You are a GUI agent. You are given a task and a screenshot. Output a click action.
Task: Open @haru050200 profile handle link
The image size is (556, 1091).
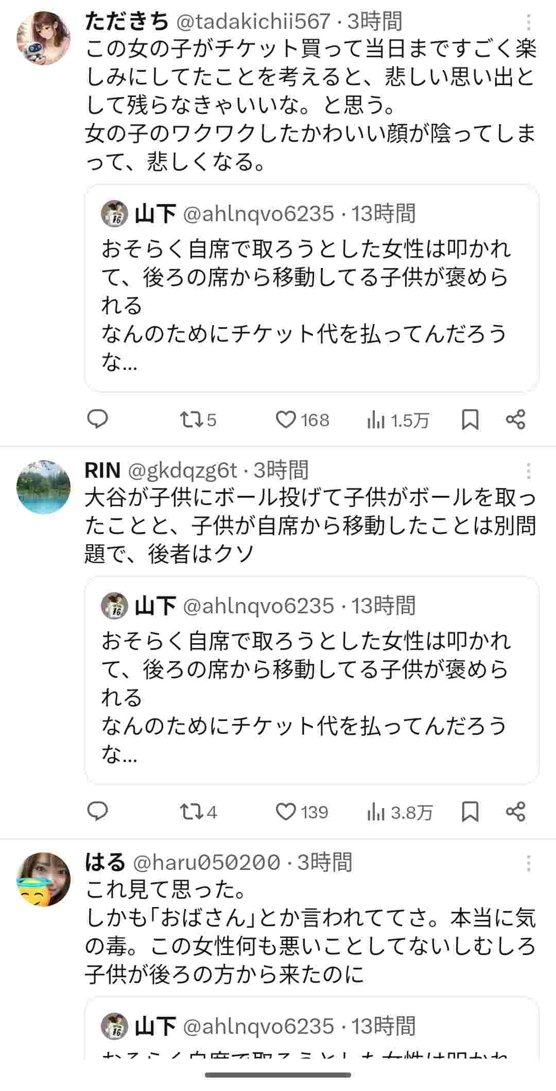[x=207, y=862]
